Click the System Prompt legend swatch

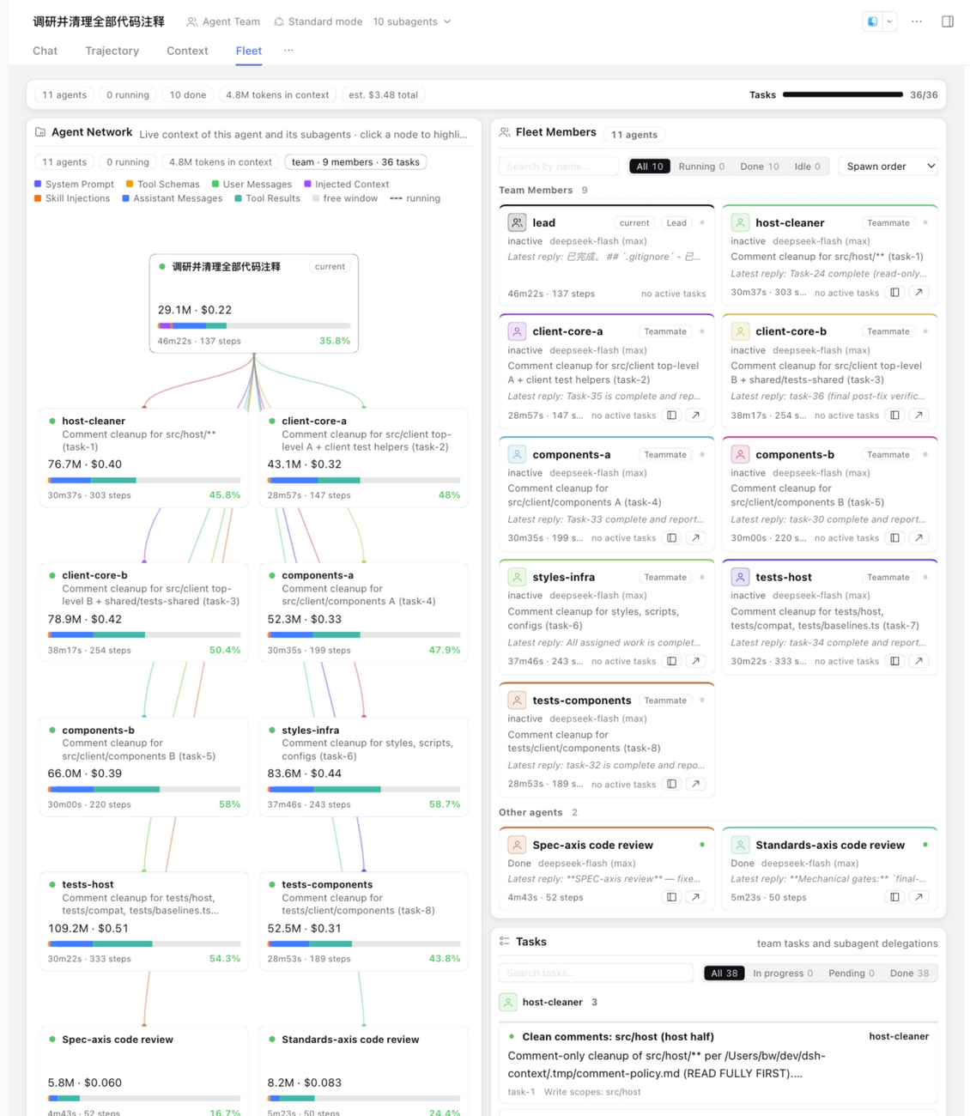[x=38, y=185]
